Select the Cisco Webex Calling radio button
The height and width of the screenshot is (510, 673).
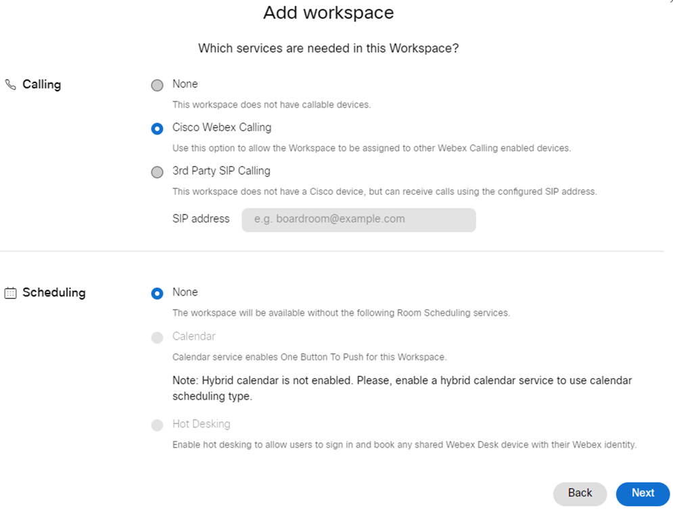pos(157,129)
